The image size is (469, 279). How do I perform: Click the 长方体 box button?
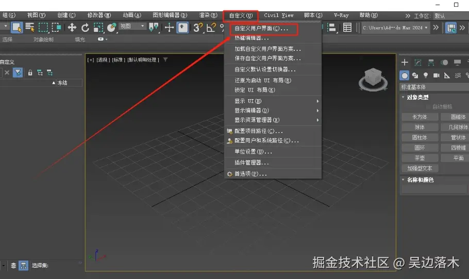click(420, 117)
